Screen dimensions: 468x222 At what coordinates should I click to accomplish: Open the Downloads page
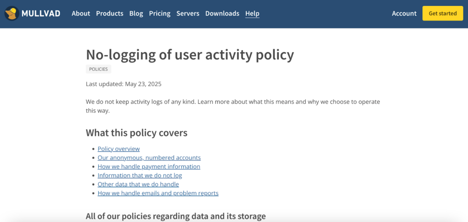click(222, 13)
